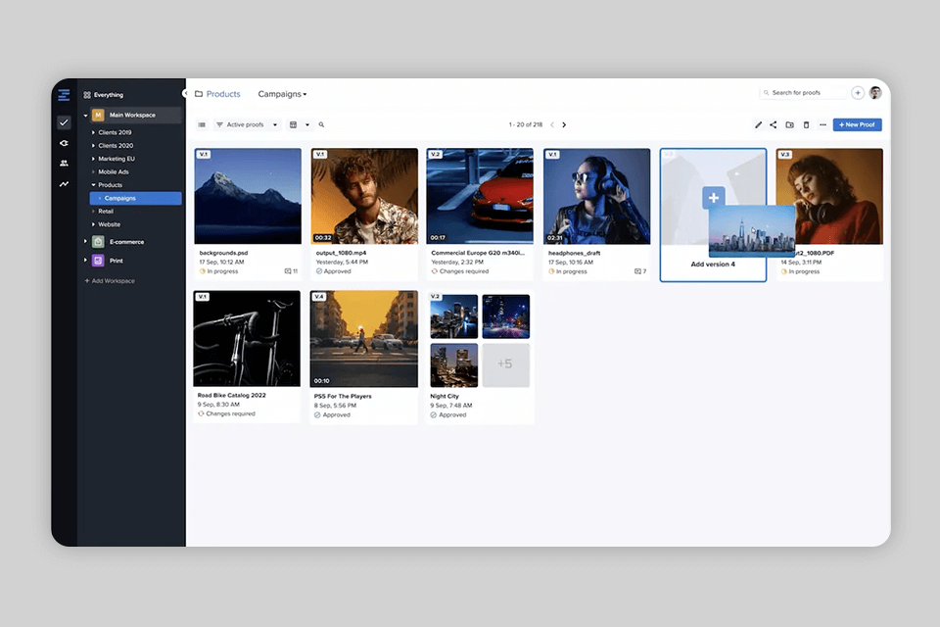Select the Campaigns folder in sidebar
Image resolution: width=940 pixels, height=627 pixels.
[135, 198]
